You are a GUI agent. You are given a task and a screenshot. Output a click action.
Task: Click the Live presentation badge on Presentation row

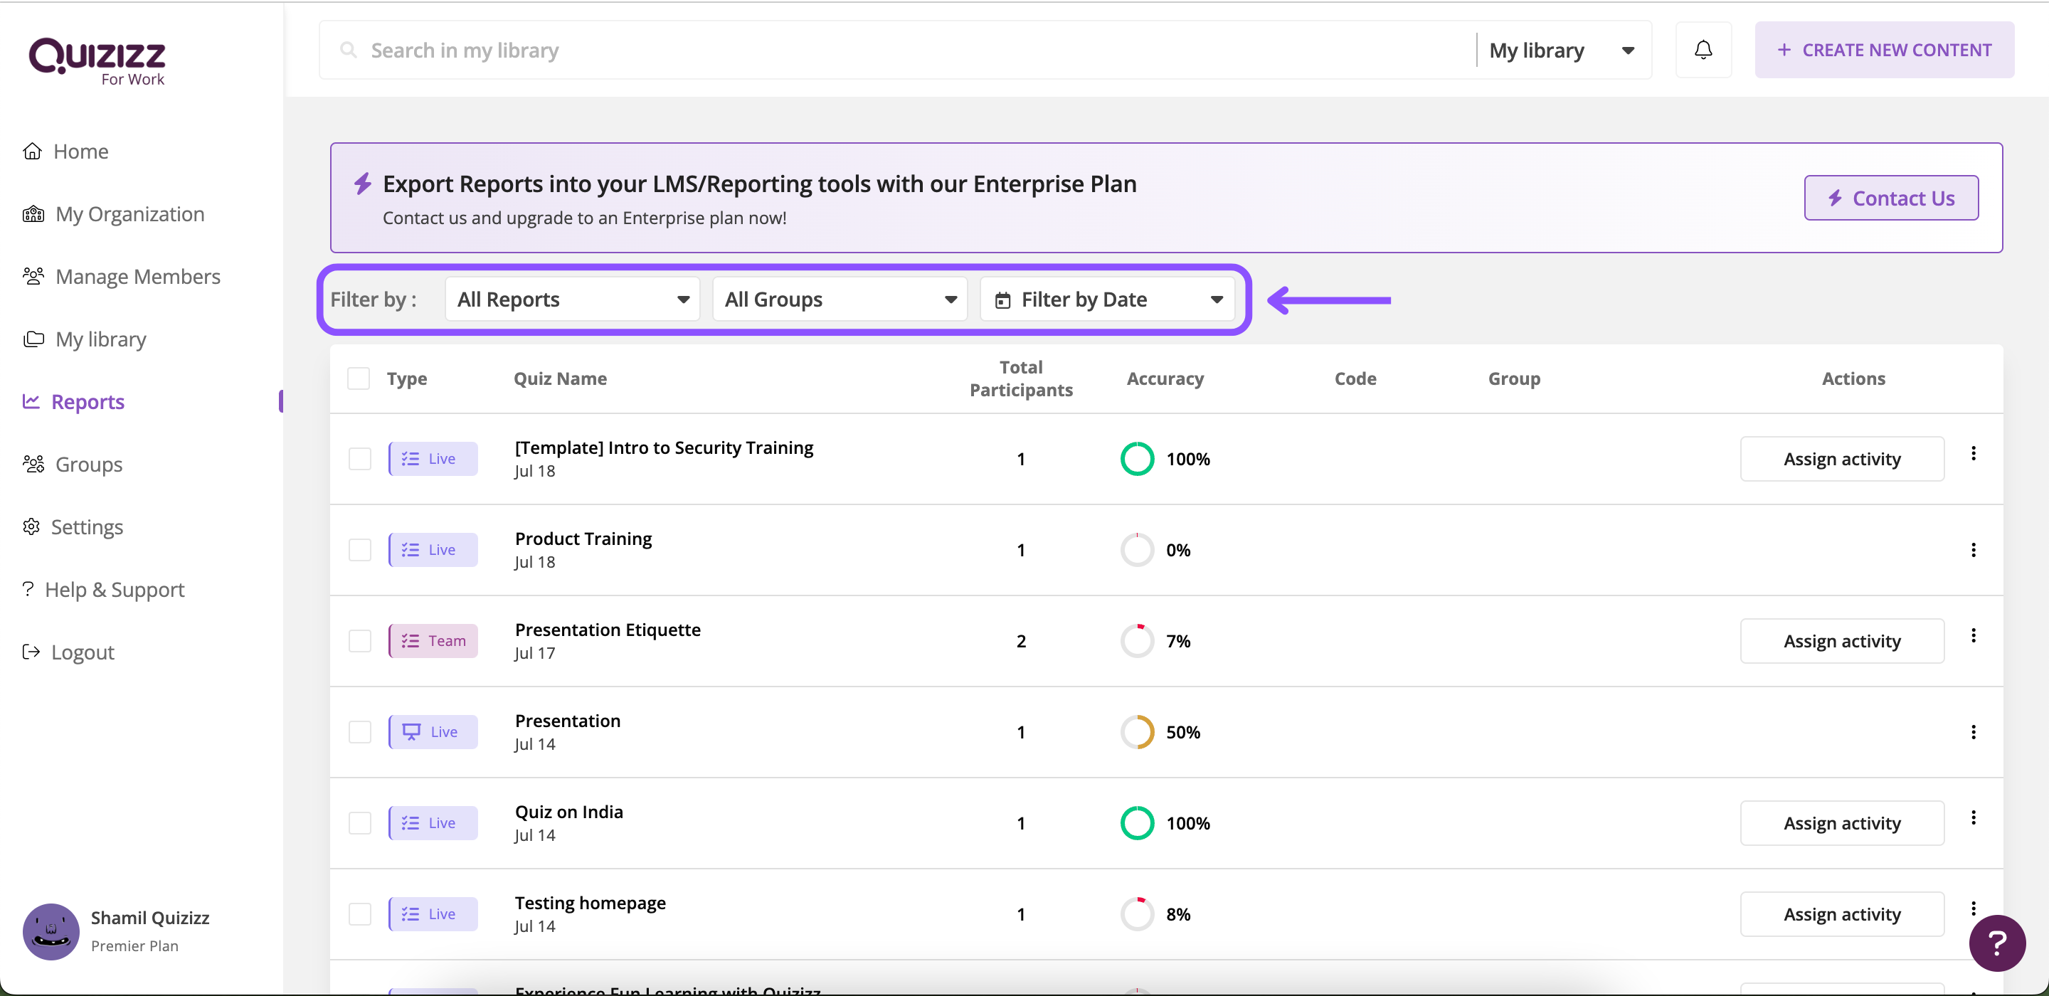click(433, 732)
